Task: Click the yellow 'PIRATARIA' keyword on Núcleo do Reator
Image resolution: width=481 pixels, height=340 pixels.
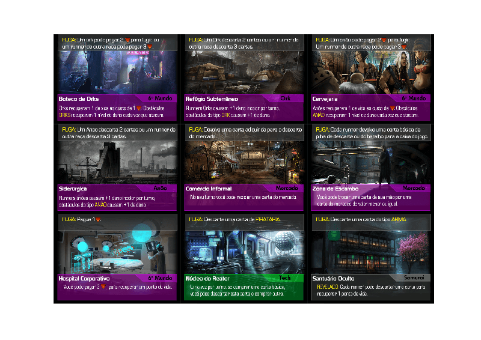Action: (268, 219)
